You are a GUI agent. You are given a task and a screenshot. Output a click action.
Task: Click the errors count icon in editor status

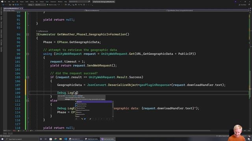point(15,130)
